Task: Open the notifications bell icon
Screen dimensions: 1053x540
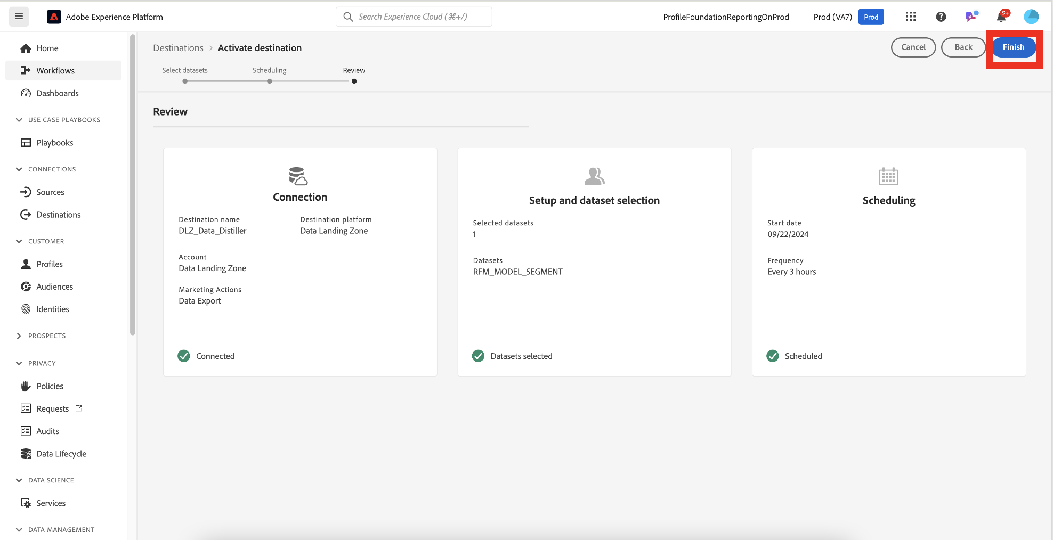Action: pos(1001,17)
